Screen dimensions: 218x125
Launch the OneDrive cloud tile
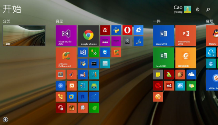pyautogui.click(x=191, y=74)
